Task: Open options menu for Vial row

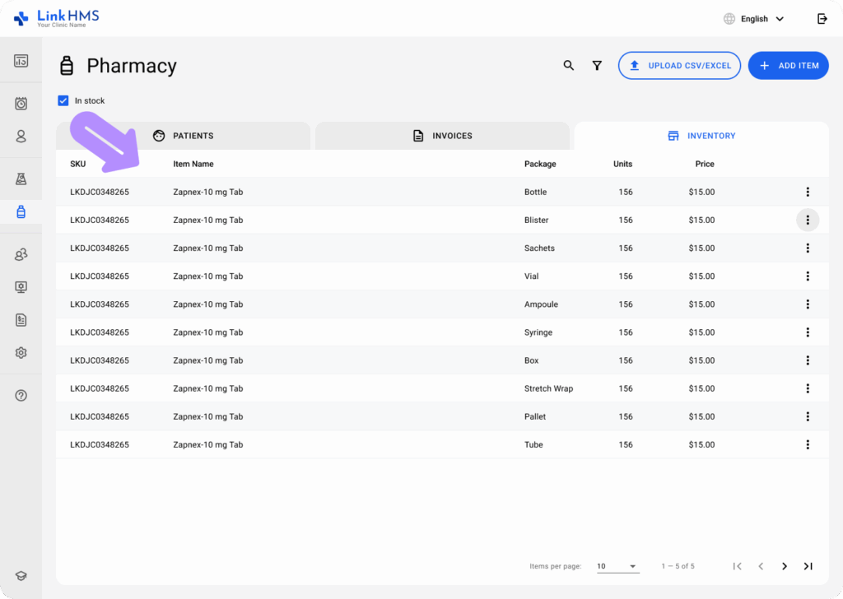Action: click(x=808, y=276)
